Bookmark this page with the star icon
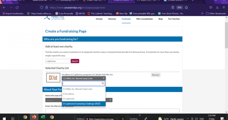 click(186, 8)
